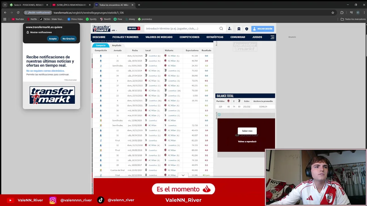The height and width of the screenshot is (206, 367).
Task: Click the Partidos value 229 in Balance Total
Action: pyautogui.click(x=220, y=107)
